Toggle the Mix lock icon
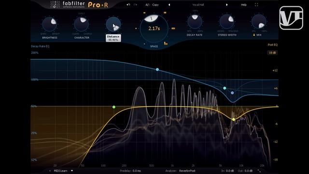Image resolution: width=309 pixels, height=174 pixels. coord(254,35)
